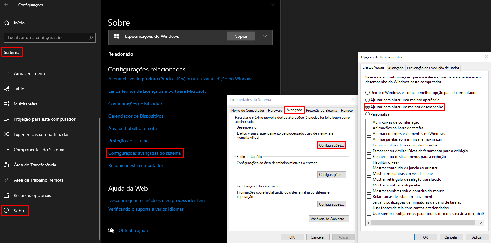Go back using the Configurações back arrow
The image size is (491, 243).
(x=6, y=5)
